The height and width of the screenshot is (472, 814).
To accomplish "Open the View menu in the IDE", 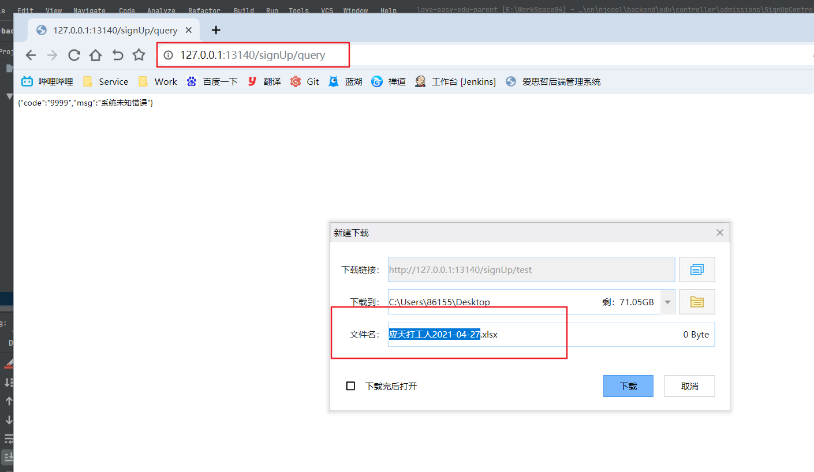I will [x=53, y=10].
